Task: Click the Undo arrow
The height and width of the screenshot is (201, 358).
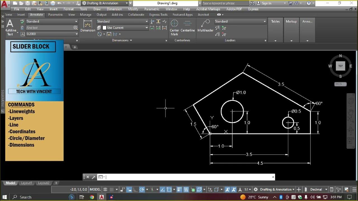Action: [59, 3]
